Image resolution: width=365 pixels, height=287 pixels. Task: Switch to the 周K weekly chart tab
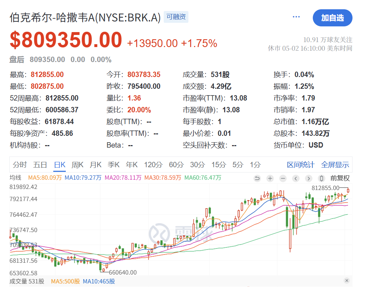tap(77, 165)
